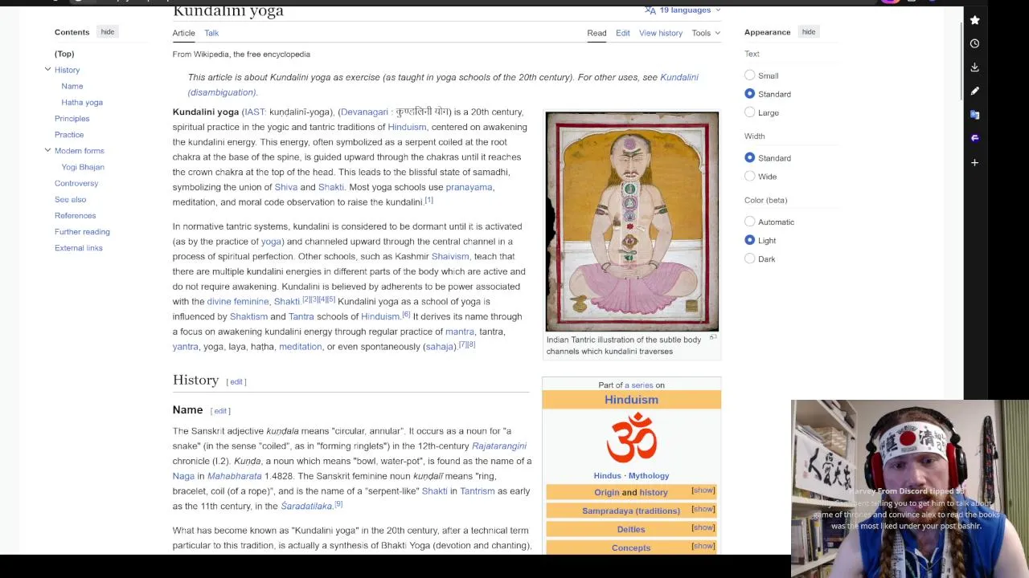Open the Mythology link under Om symbol
The width and height of the screenshot is (1029, 578).
click(650, 475)
